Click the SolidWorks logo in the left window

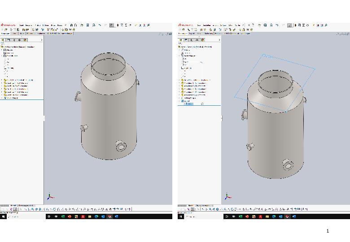coord(8,26)
